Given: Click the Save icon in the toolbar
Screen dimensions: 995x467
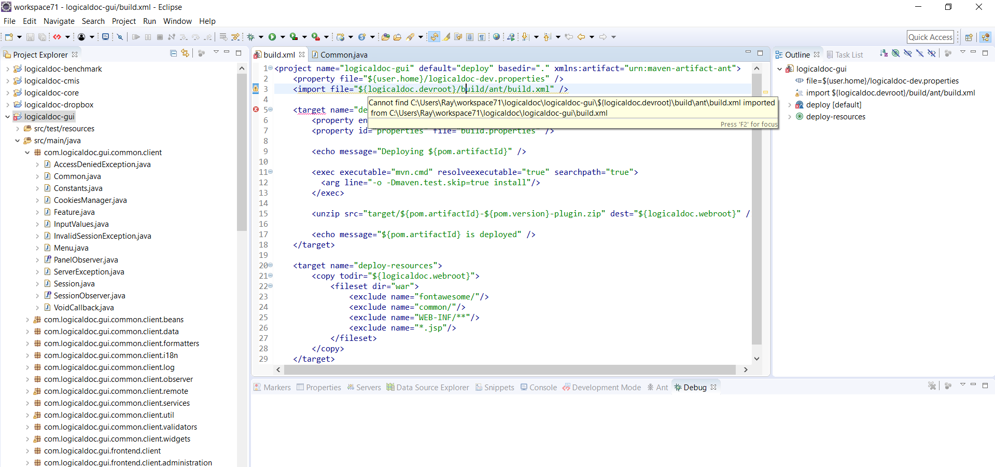Looking at the screenshot, I should (30, 37).
